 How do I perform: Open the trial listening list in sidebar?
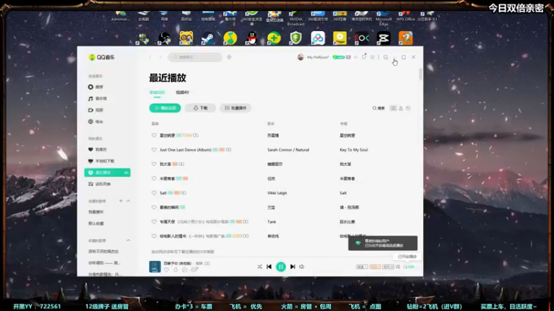(100, 184)
